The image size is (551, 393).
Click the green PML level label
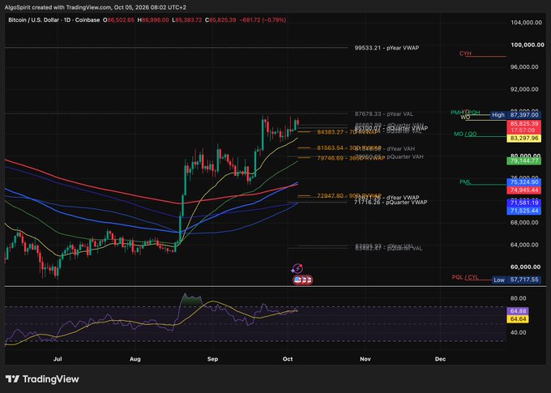tap(465, 182)
